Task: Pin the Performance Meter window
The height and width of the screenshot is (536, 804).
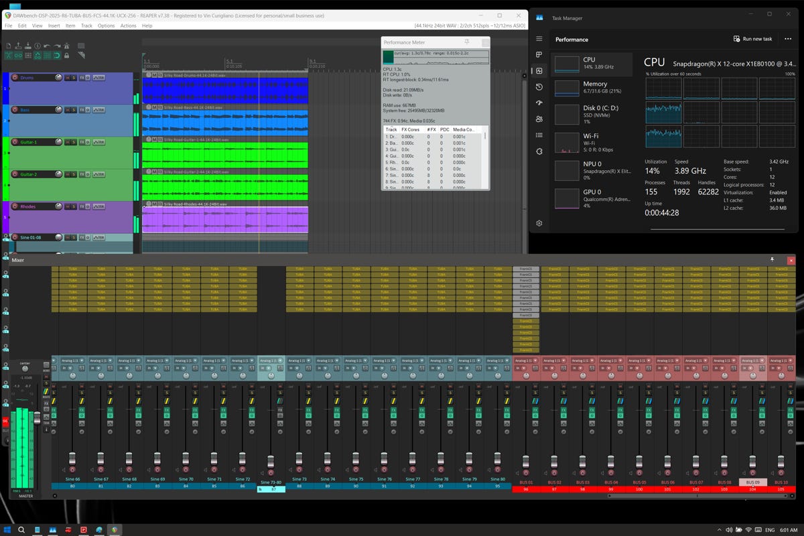Action: (x=466, y=42)
